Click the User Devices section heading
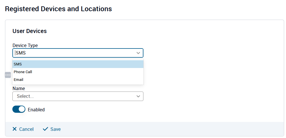Screen dimensions: 286x138 (30, 31)
